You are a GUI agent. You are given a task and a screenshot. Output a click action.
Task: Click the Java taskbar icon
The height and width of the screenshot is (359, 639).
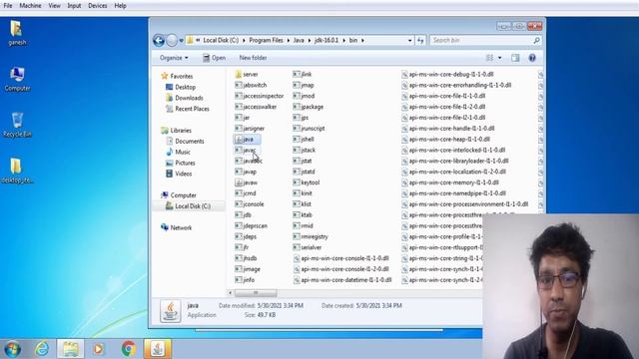(x=158, y=349)
